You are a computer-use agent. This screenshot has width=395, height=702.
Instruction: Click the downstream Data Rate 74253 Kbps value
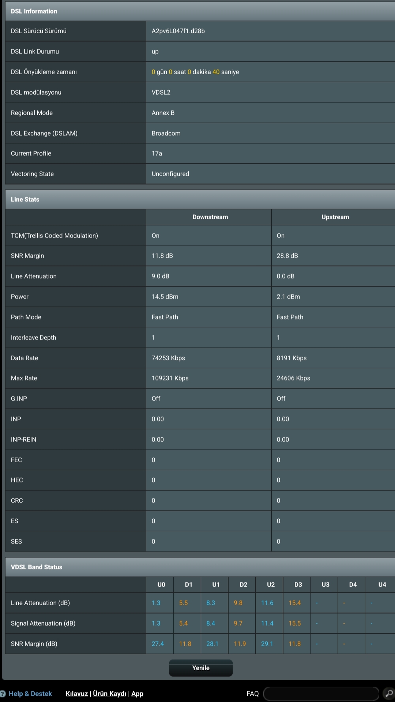pos(168,358)
